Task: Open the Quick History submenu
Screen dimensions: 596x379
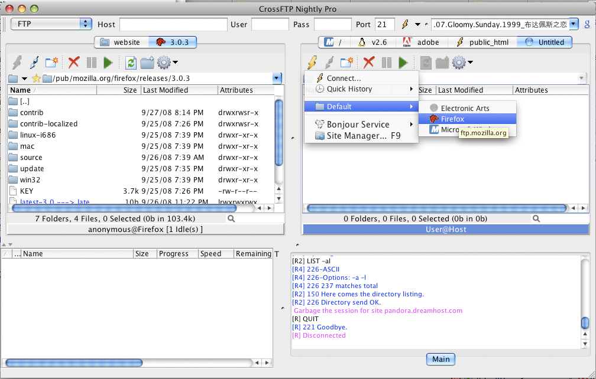Action: pos(361,89)
